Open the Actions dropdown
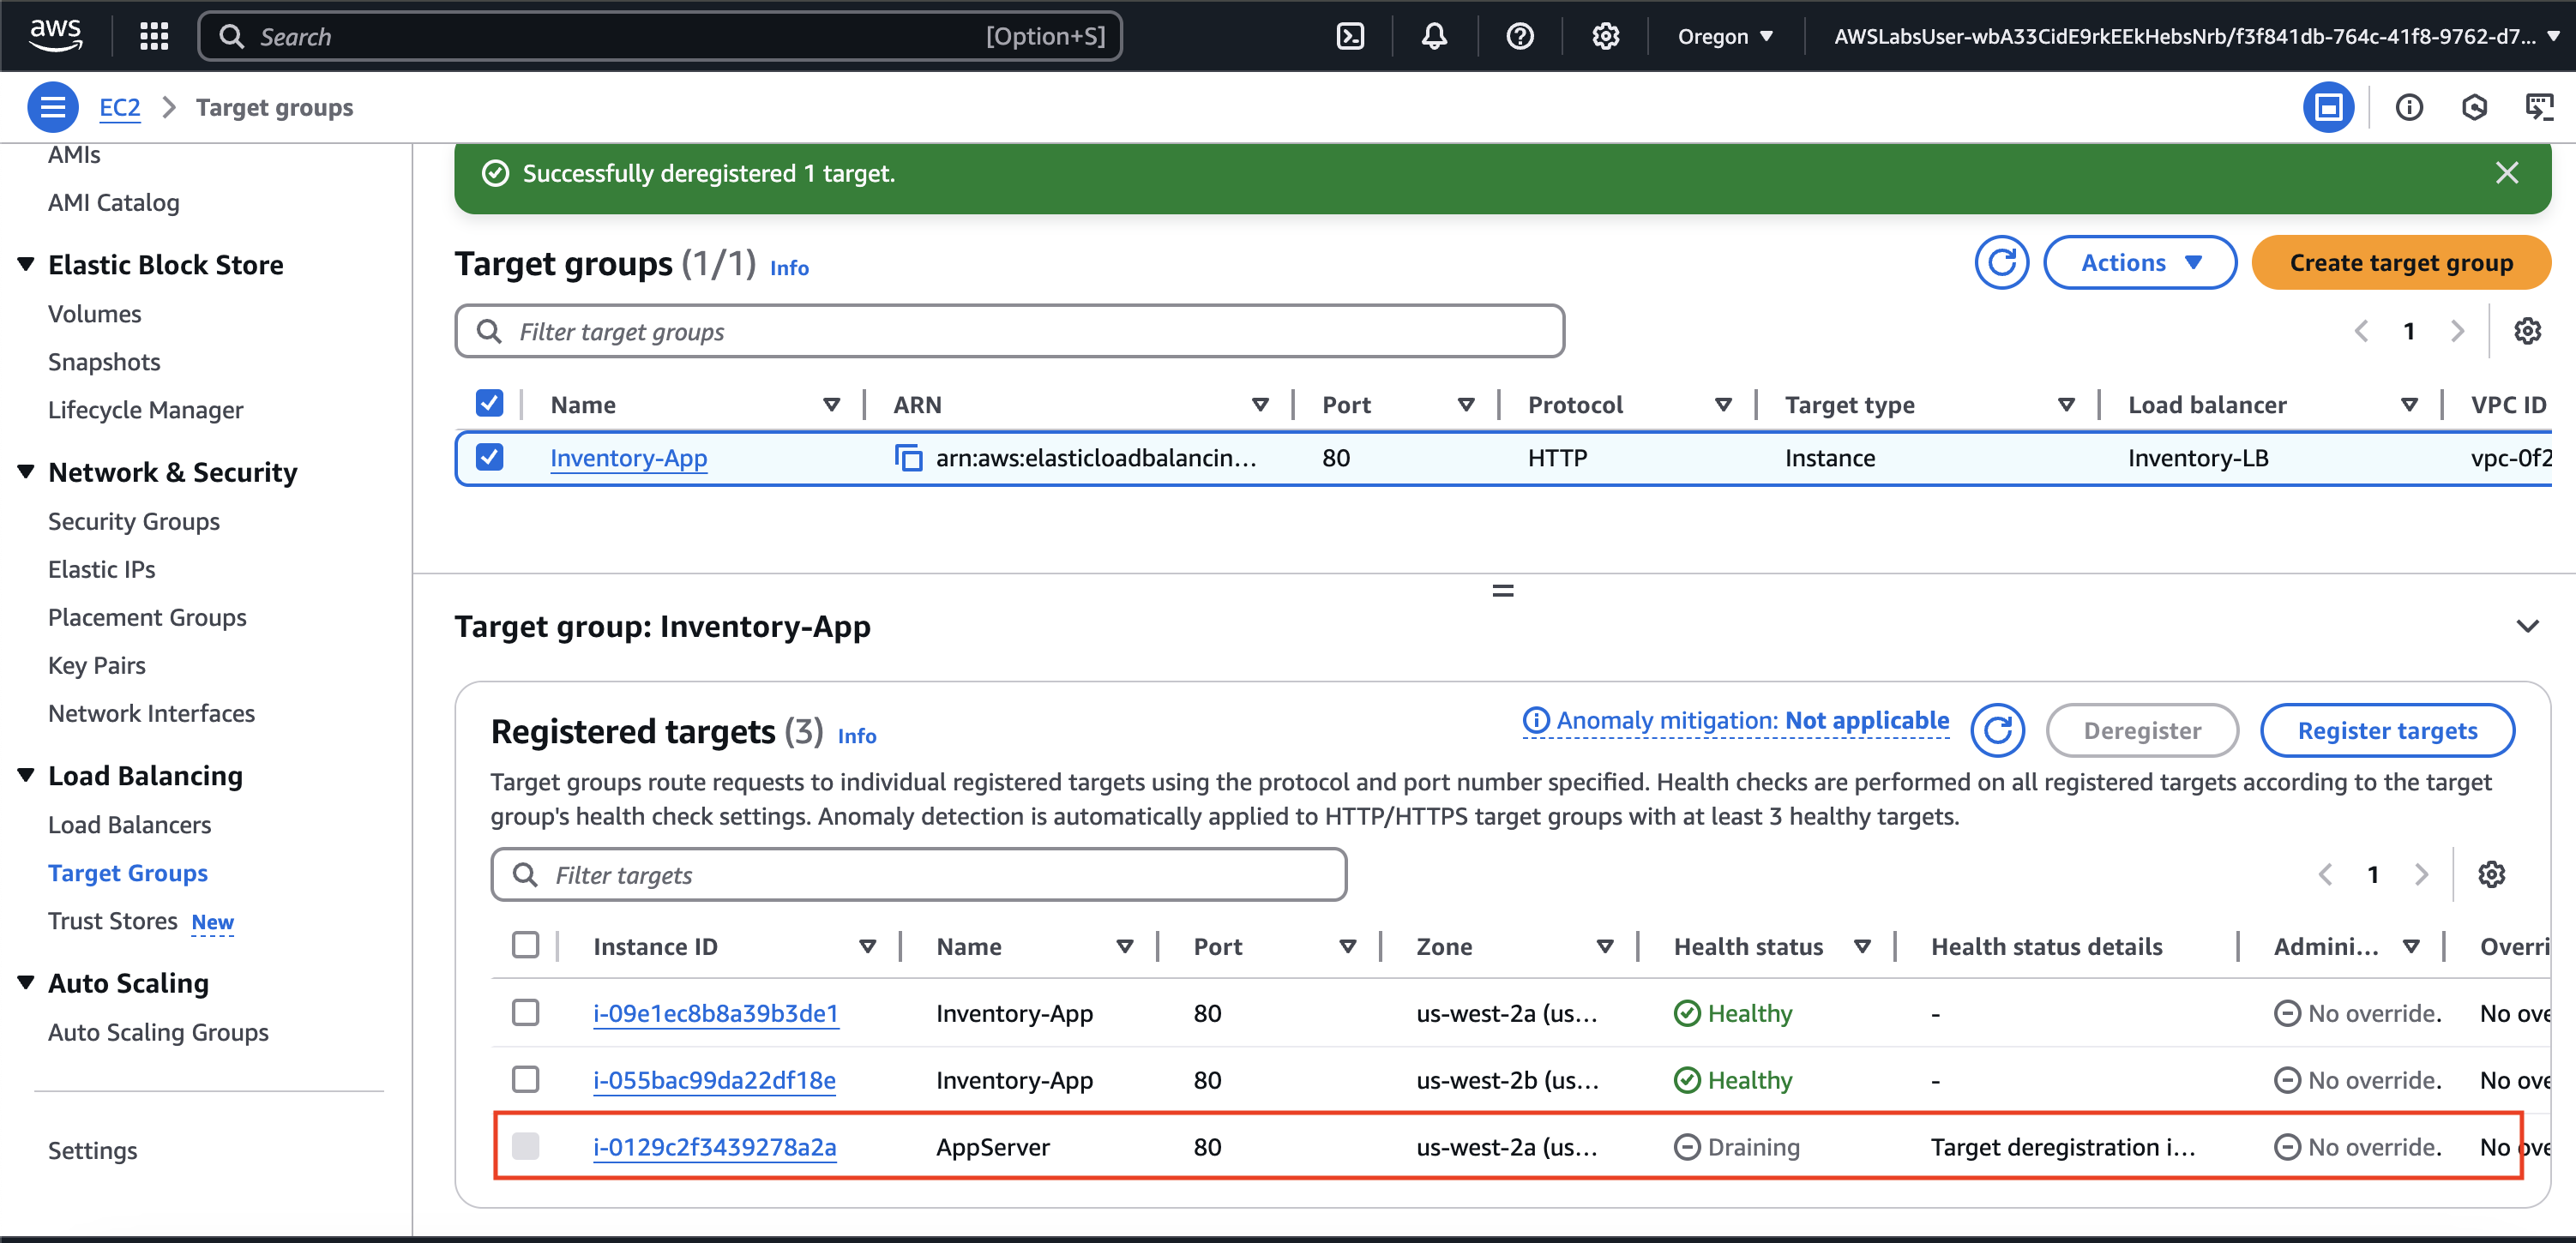 click(2139, 263)
